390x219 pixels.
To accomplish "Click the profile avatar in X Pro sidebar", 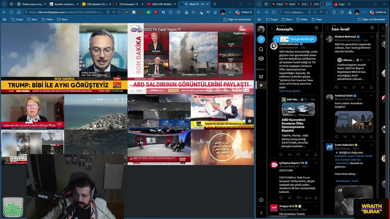I will [x=261, y=29].
